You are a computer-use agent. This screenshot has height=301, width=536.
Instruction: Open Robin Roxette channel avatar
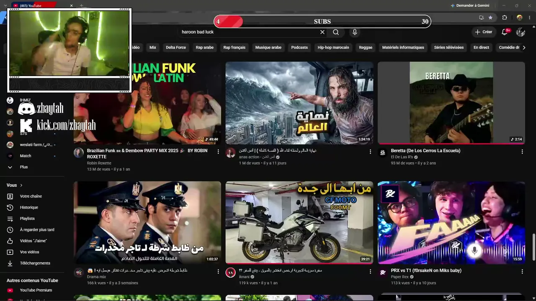click(x=79, y=153)
